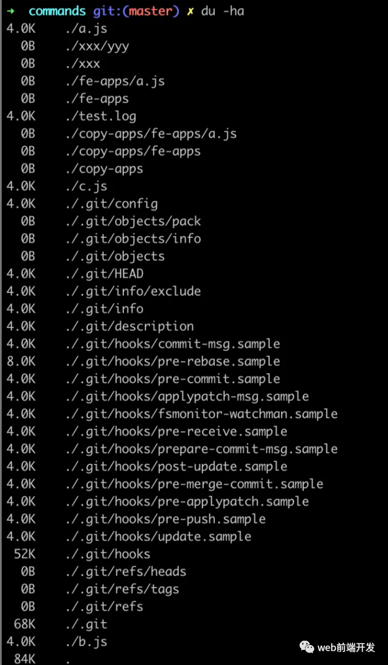The image size is (388, 665).
Task: Click the 8.0K size of pre-rebase.sample
Action: coord(21,361)
